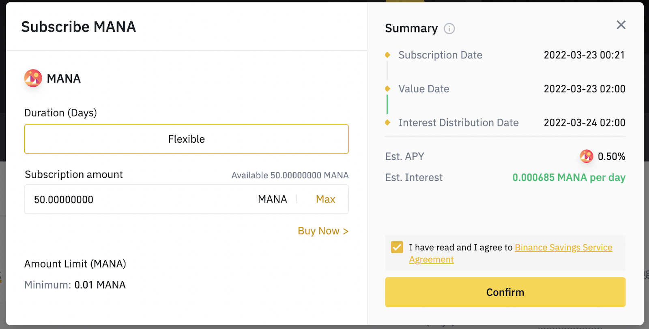Viewport: 649px width, 329px height.
Task: Click the Value Date diamond marker
Action: pyautogui.click(x=388, y=89)
